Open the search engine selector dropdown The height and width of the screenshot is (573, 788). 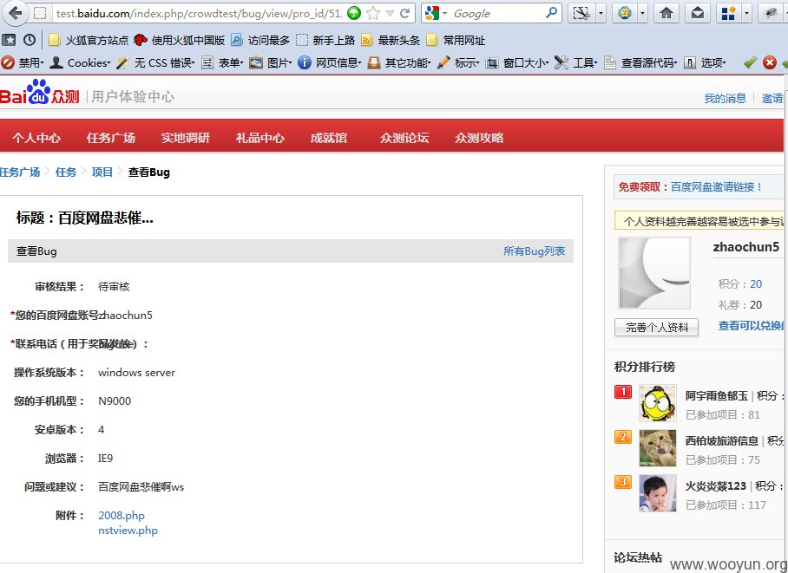tap(436, 13)
